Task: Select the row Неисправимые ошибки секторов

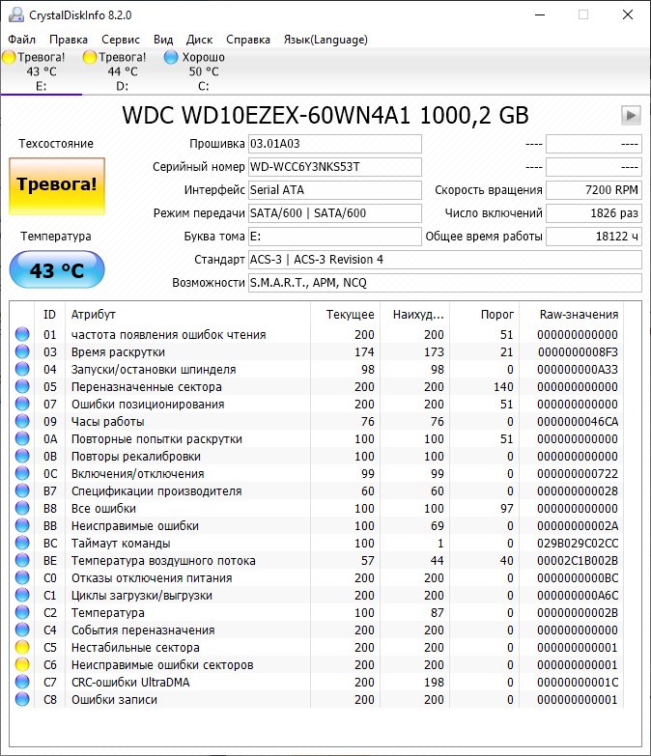Action: coord(317,664)
